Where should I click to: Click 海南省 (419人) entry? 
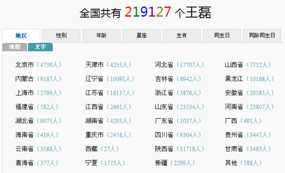point(37,135)
